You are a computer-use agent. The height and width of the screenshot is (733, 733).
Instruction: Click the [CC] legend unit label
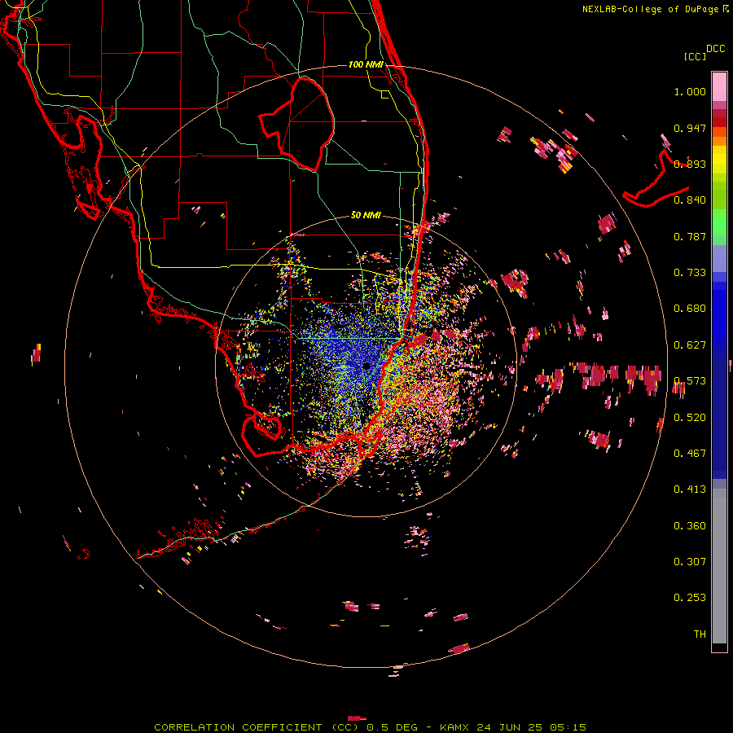tap(695, 56)
